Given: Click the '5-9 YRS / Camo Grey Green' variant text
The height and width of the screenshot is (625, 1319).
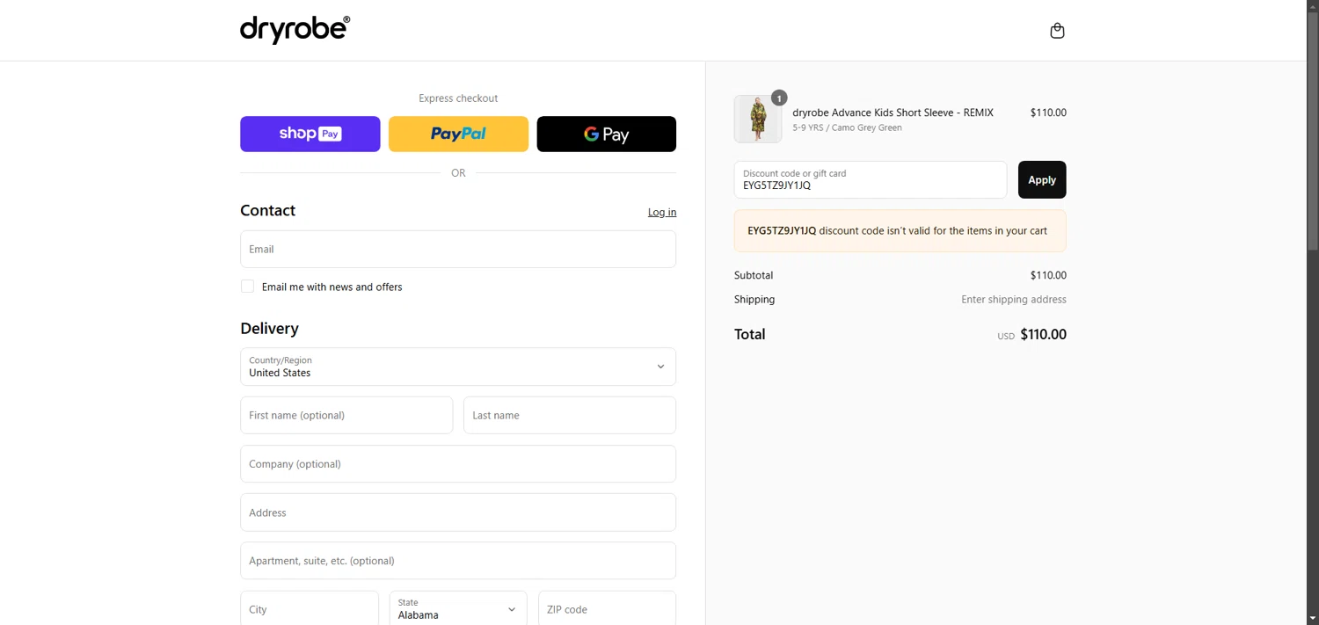Looking at the screenshot, I should 847,127.
